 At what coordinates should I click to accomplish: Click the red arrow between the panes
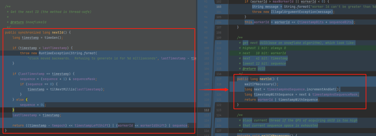[x=214, y=90]
